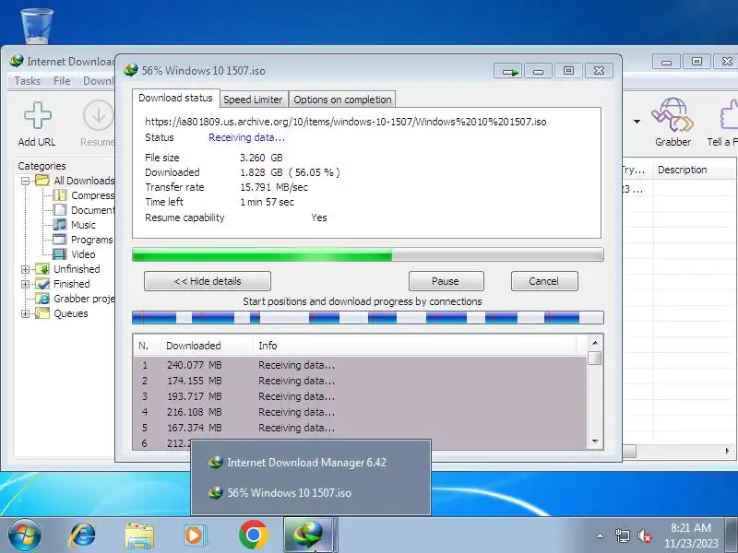Click the Resume toolbar icon
Viewport: 738px width, 553px height.
[98, 115]
